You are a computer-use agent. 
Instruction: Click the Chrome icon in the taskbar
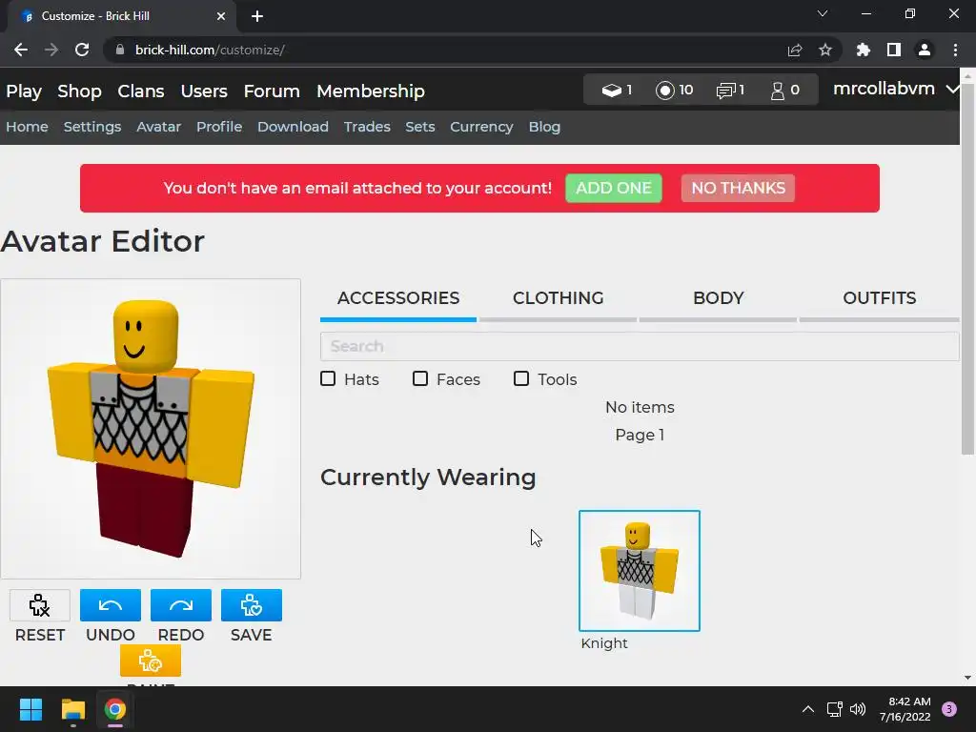coord(115,709)
